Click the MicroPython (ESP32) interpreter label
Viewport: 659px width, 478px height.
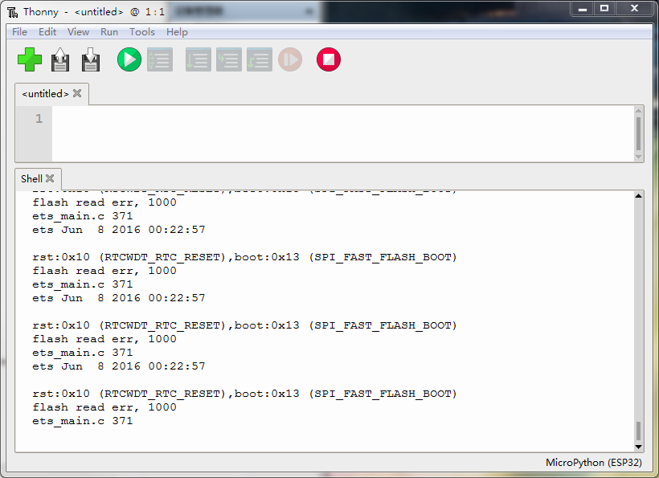(x=593, y=463)
